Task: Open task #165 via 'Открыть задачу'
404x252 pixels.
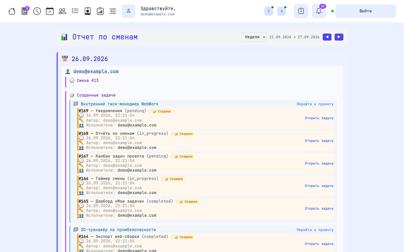Action: [x=319, y=208]
